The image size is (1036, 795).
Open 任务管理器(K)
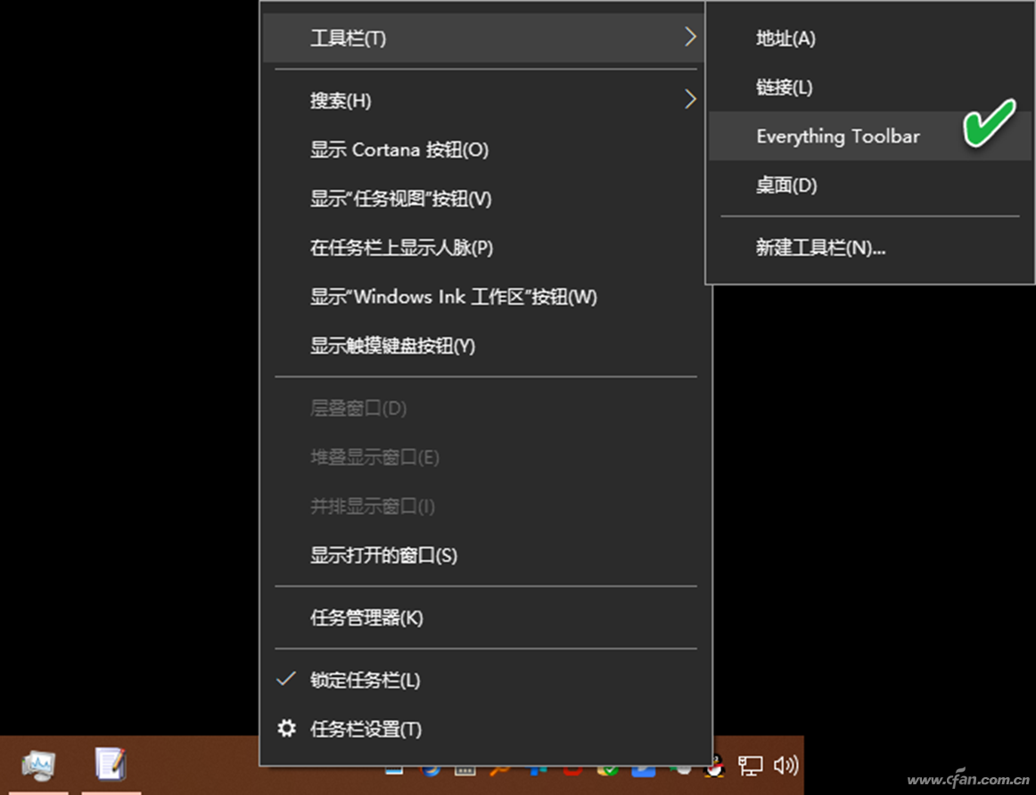(x=484, y=618)
